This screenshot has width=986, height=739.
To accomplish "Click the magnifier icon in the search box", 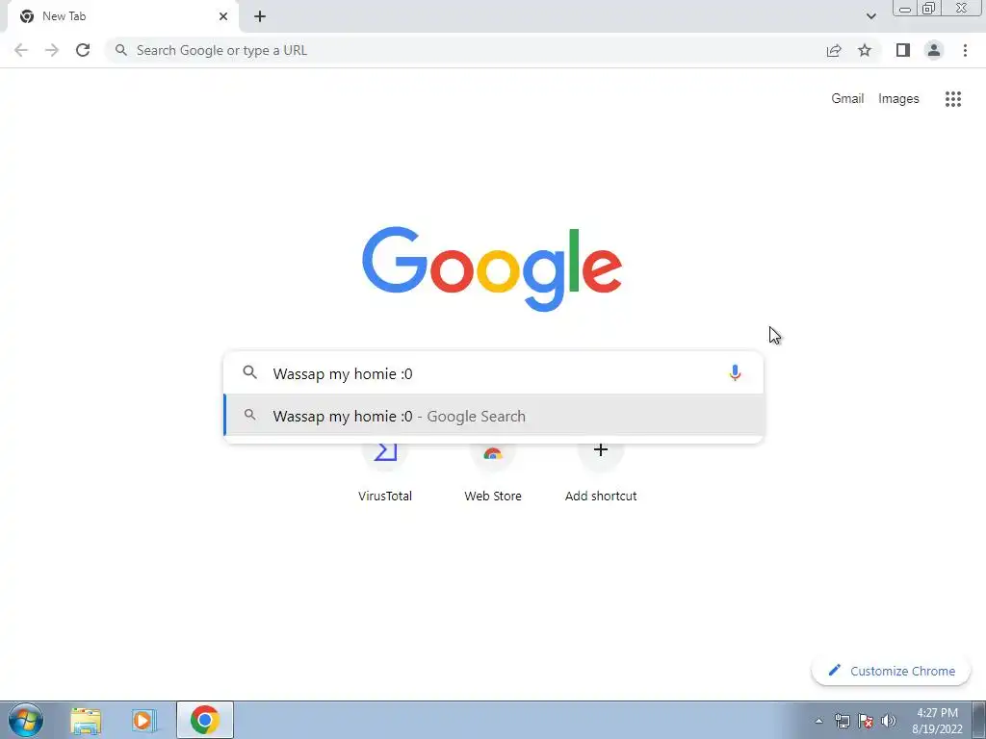I will 249,372.
